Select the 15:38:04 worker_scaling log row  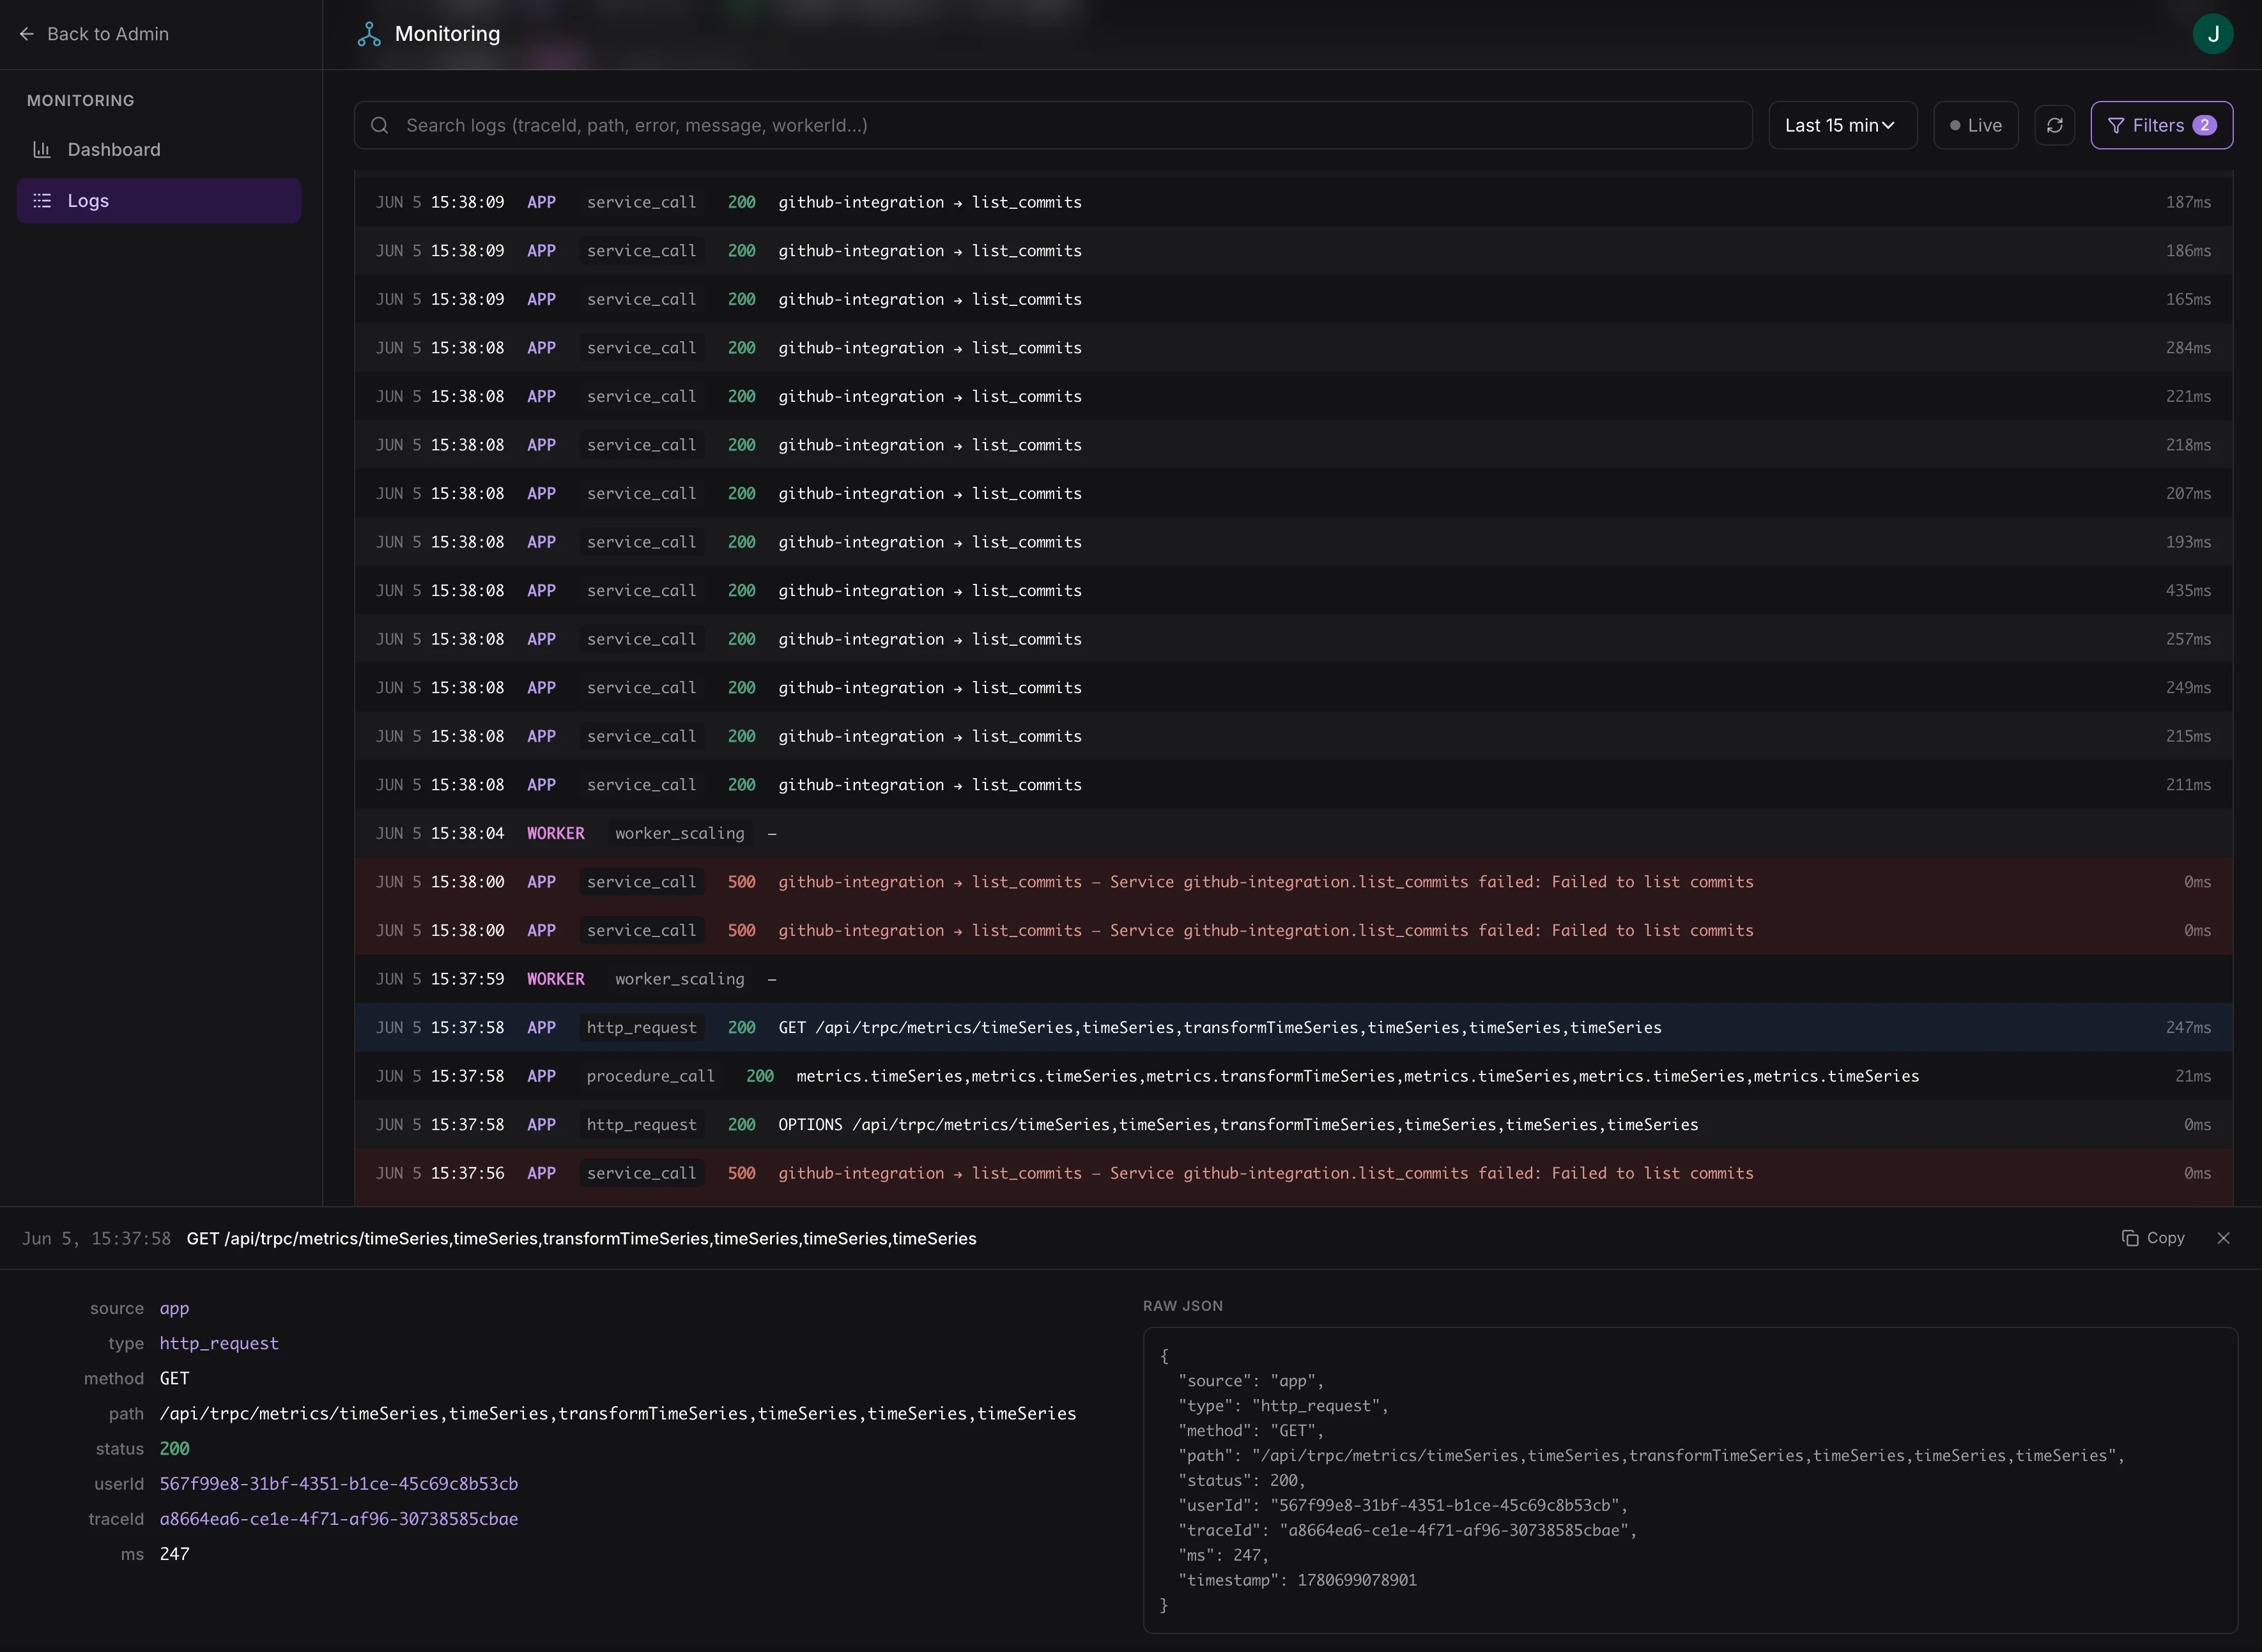[x=1293, y=833]
